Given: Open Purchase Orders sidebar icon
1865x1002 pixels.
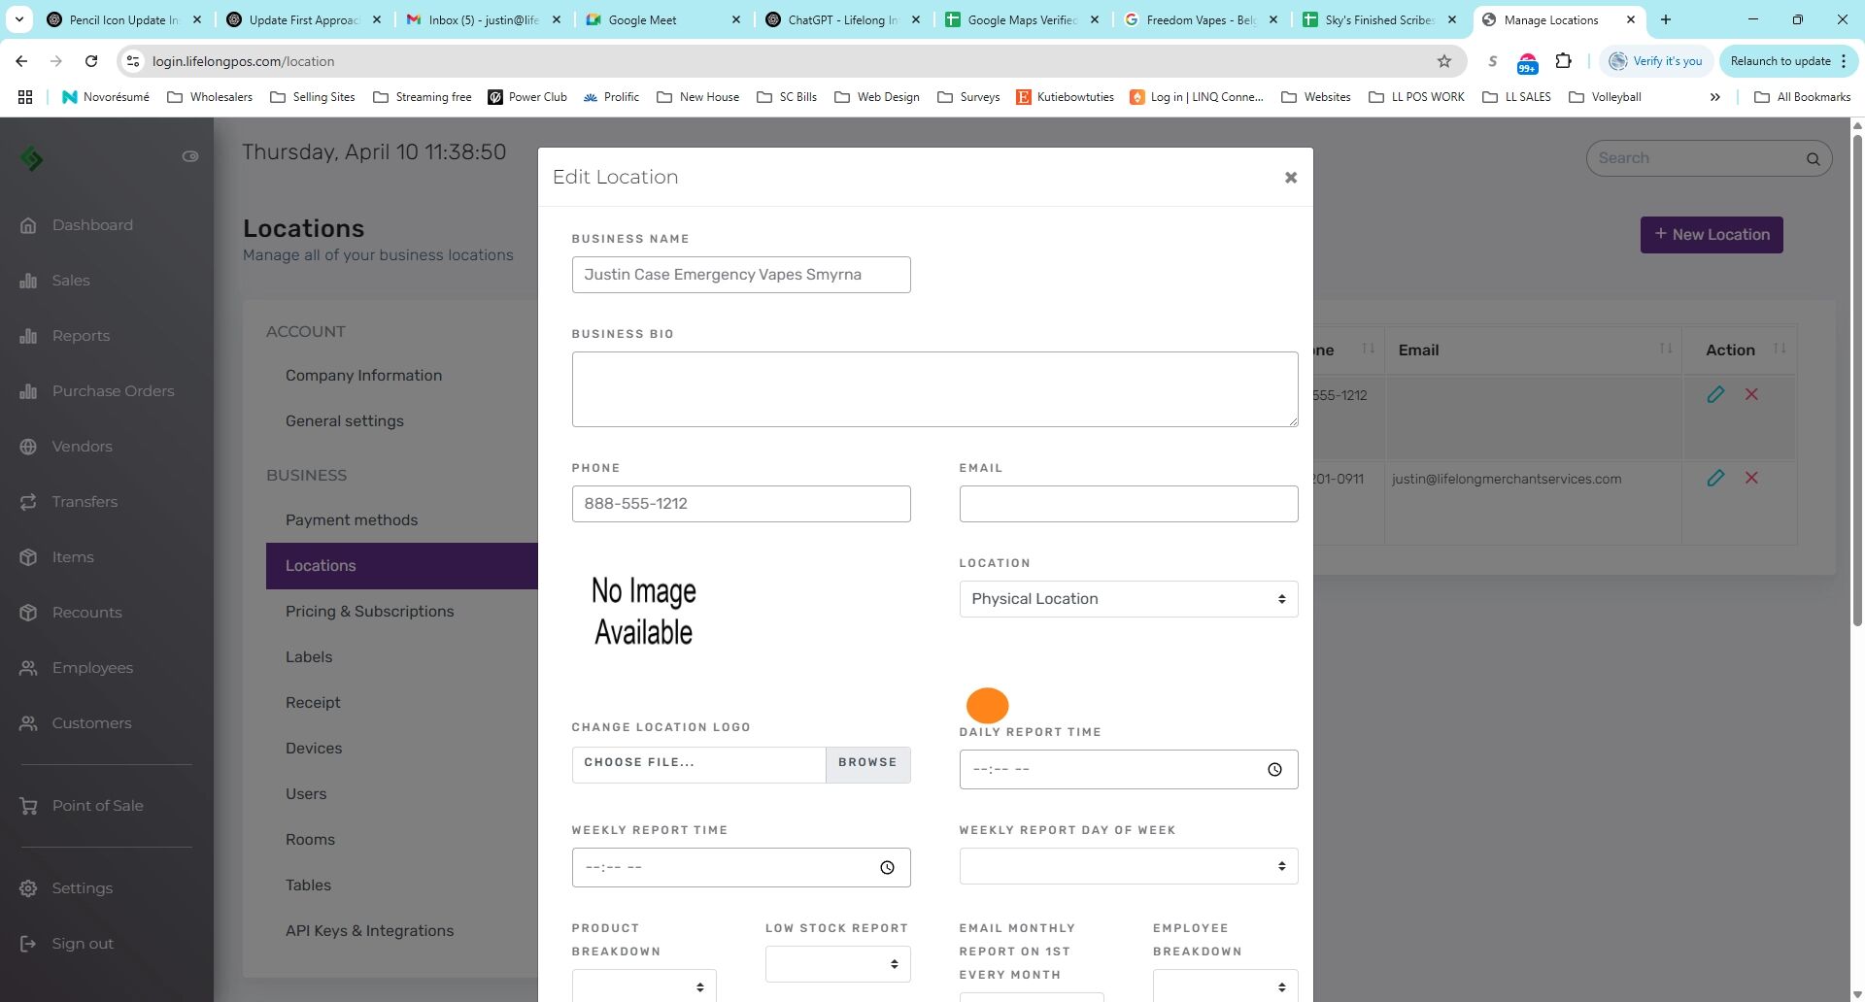Looking at the screenshot, I should pyautogui.click(x=28, y=391).
